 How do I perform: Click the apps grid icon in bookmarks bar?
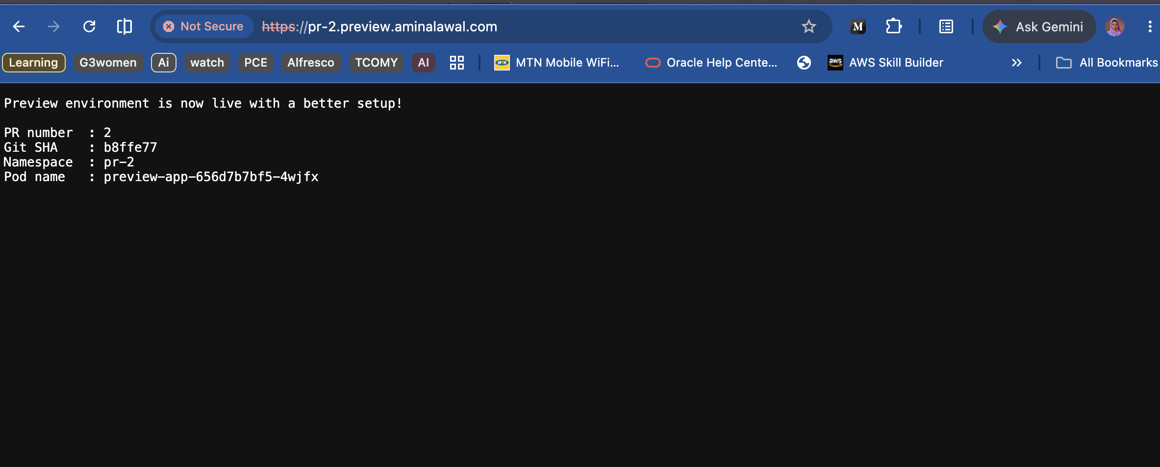click(457, 63)
